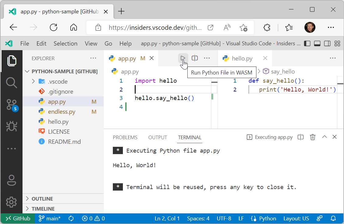Open the main* branch picker

point(49,218)
